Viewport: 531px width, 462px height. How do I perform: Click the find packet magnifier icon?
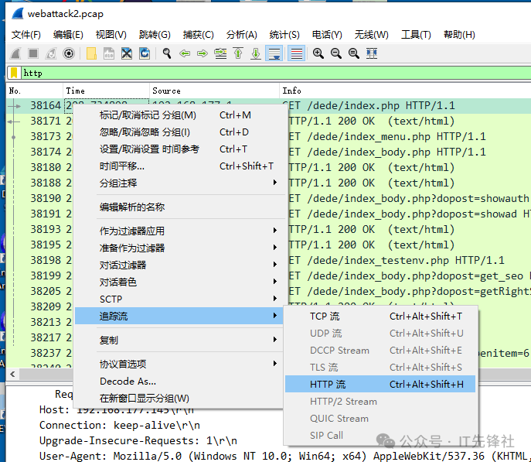click(x=166, y=53)
